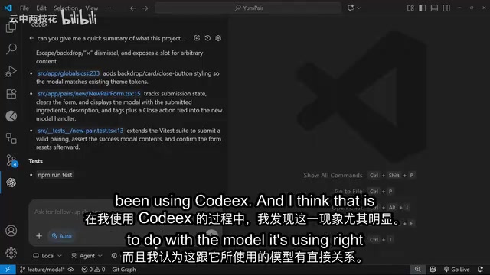Open Codex chat history
Image resolution: width=490 pixels, height=275 pixels.
pos(207,38)
